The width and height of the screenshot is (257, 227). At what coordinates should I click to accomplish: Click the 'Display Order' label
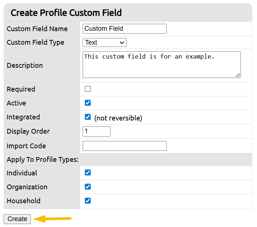[x=28, y=131]
